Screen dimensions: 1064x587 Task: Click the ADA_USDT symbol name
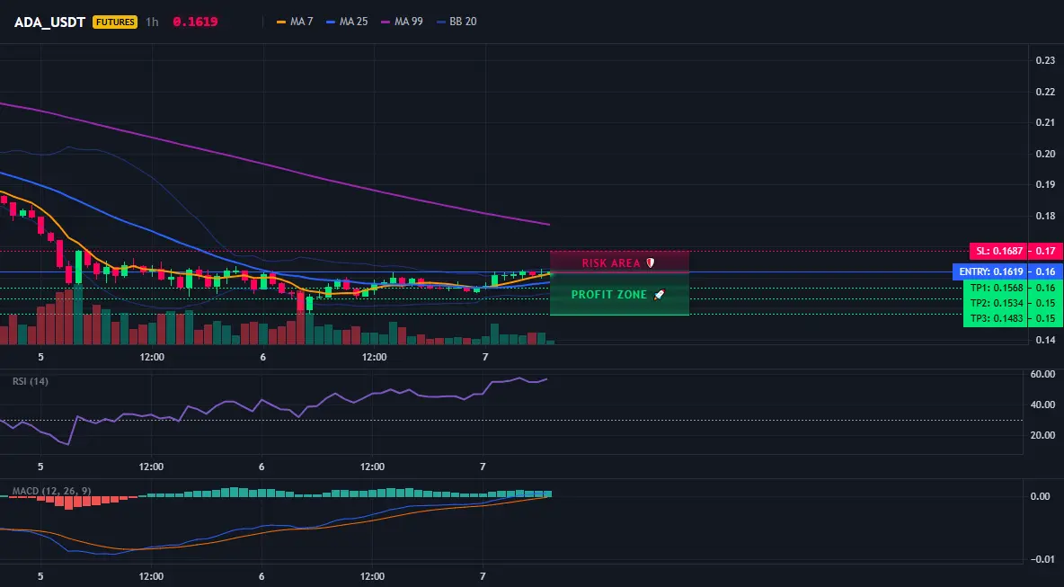pos(49,22)
